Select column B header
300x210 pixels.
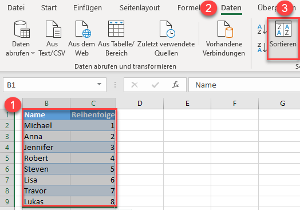click(x=46, y=103)
